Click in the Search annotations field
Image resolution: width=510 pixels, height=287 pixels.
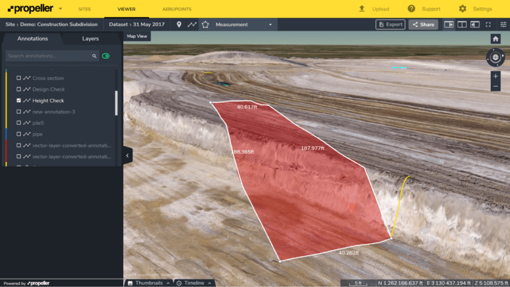coord(48,56)
